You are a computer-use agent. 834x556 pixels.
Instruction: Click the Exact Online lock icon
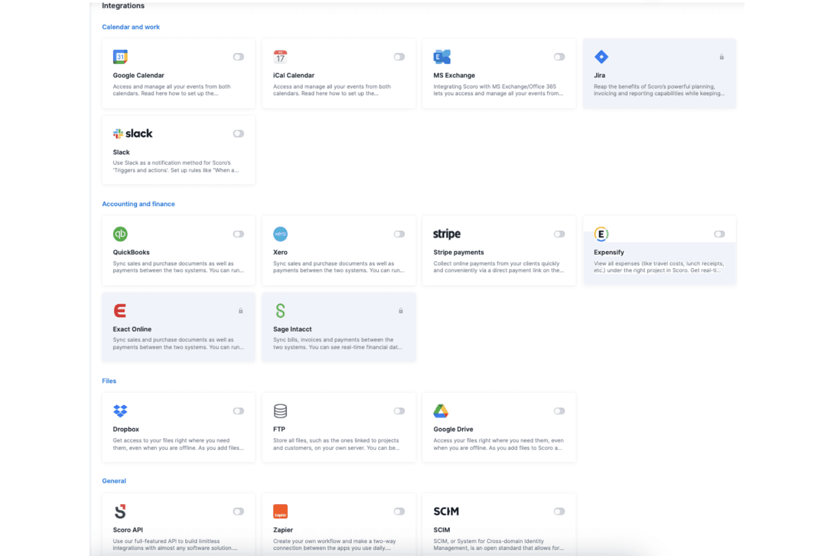pos(241,310)
